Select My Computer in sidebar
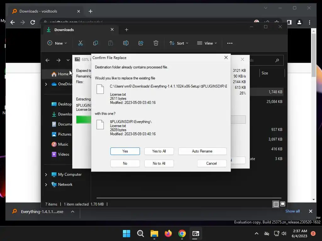The width and height of the screenshot is (322, 241). (66, 174)
